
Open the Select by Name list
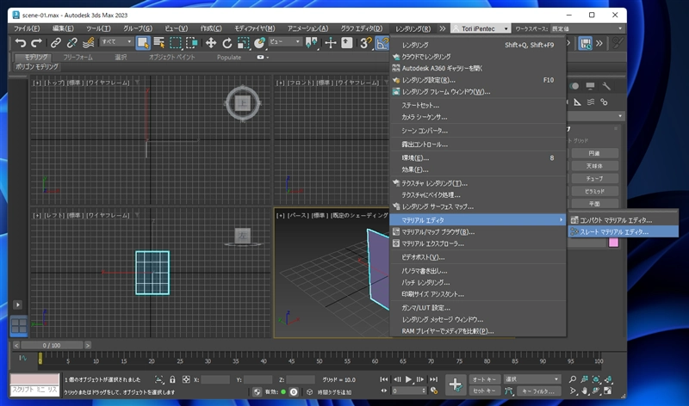[x=159, y=42]
